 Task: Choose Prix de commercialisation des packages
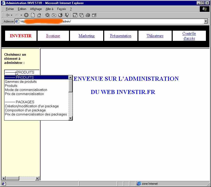[36, 114]
